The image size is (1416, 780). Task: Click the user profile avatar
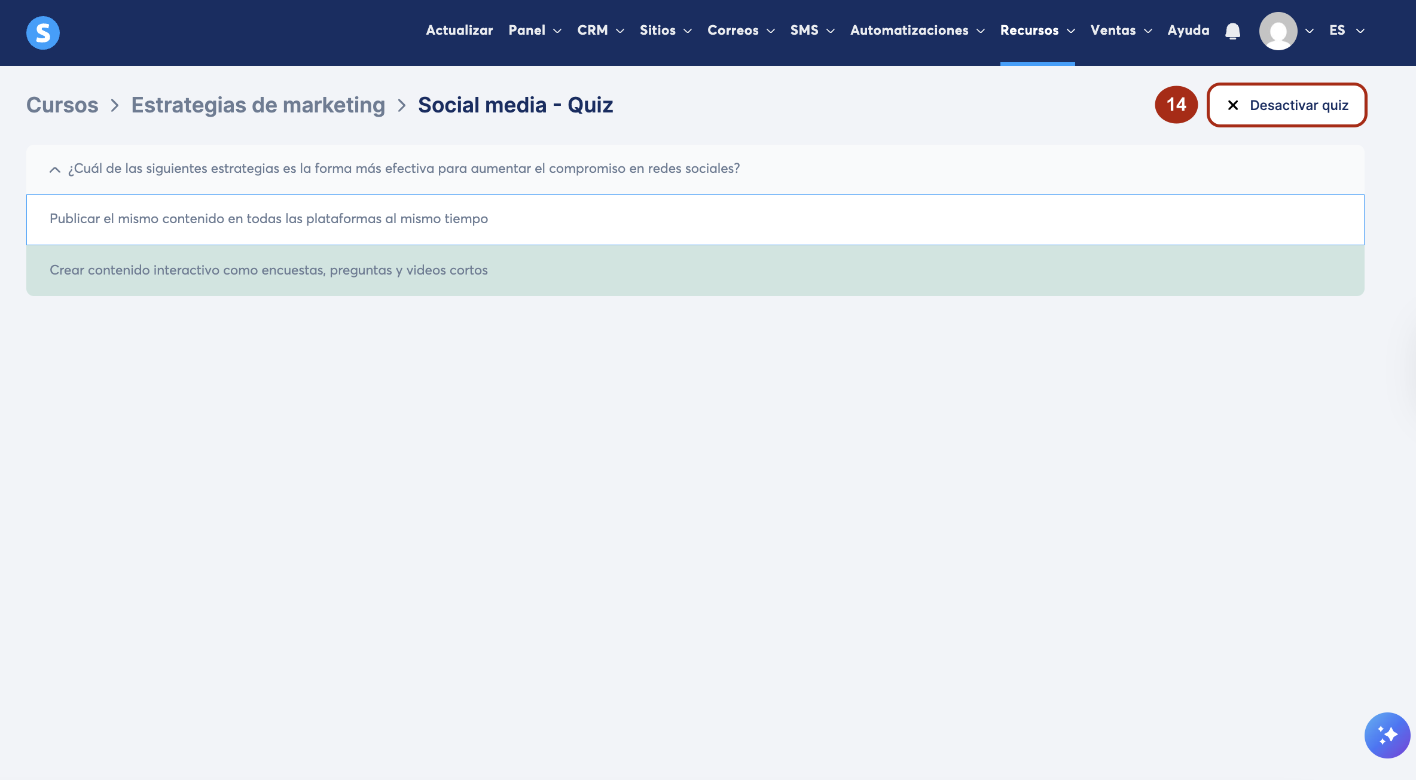[1278, 31]
